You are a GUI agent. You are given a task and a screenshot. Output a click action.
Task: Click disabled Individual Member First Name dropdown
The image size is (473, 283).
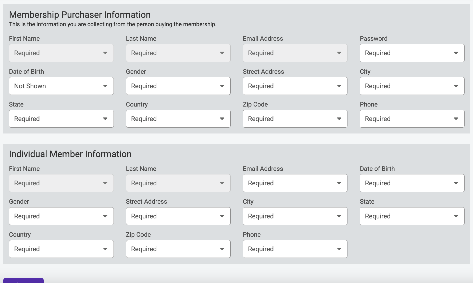tap(61, 183)
